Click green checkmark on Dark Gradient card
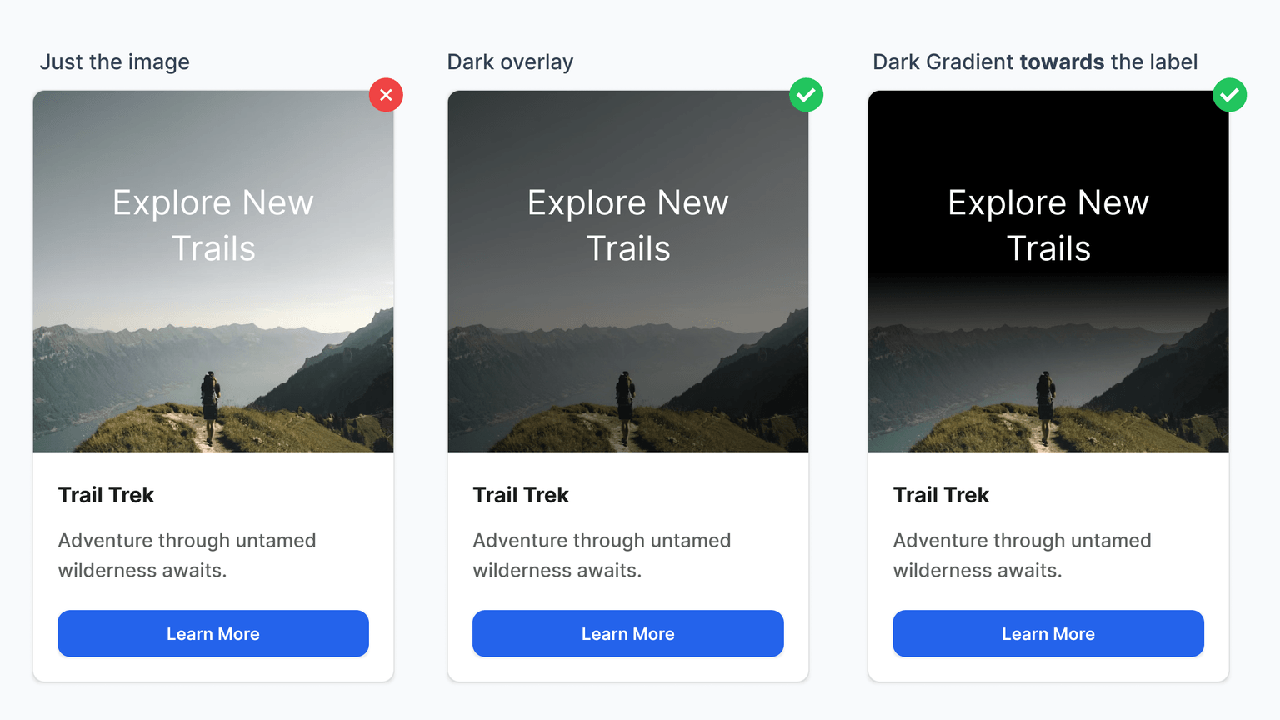1280x720 pixels. click(x=1229, y=95)
